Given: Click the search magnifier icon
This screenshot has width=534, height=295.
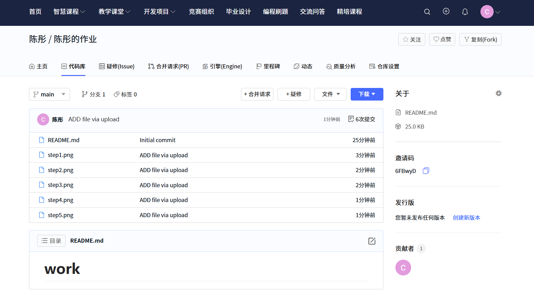Looking at the screenshot, I should pyautogui.click(x=427, y=12).
